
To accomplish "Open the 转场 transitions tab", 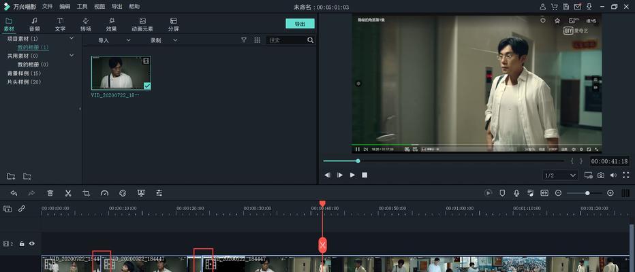I will click(x=85, y=24).
